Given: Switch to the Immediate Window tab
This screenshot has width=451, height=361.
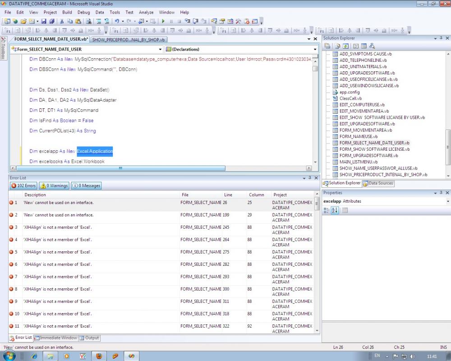Looking at the screenshot, I should click(x=55, y=338).
